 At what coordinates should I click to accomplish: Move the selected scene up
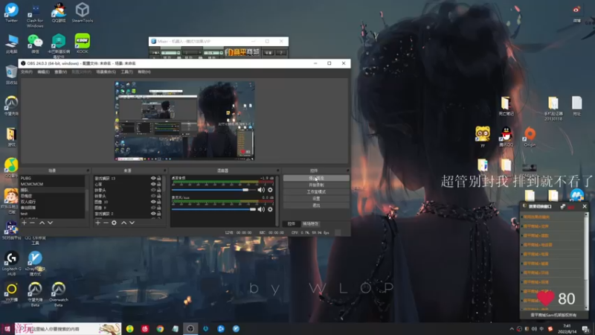(42, 223)
